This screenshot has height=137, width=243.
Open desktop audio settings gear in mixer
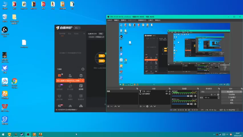pyautogui.click(x=195, y=96)
